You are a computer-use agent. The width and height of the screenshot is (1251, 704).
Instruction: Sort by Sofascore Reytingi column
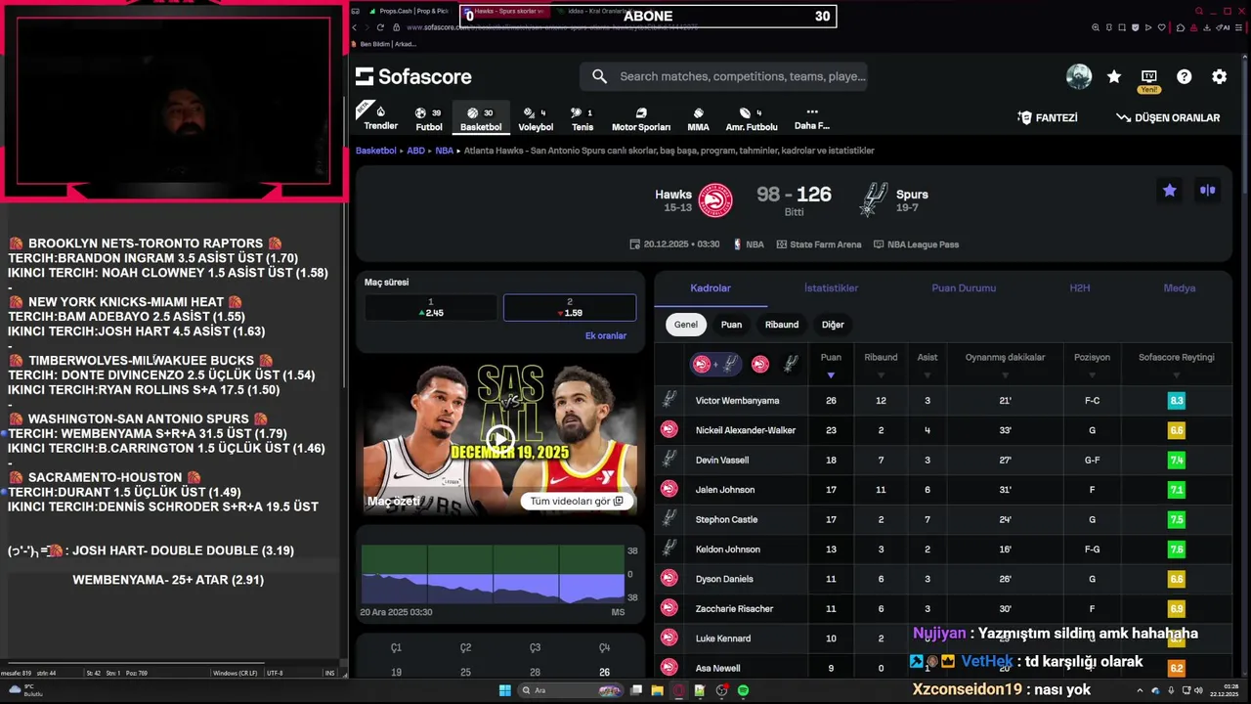[1176, 365]
